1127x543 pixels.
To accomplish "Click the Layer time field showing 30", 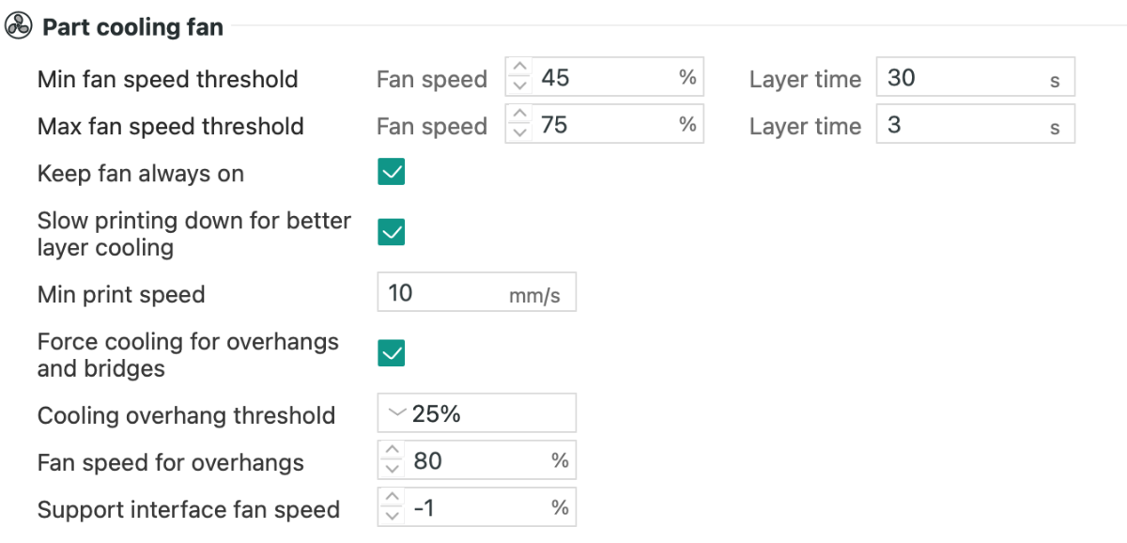I will coord(975,77).
